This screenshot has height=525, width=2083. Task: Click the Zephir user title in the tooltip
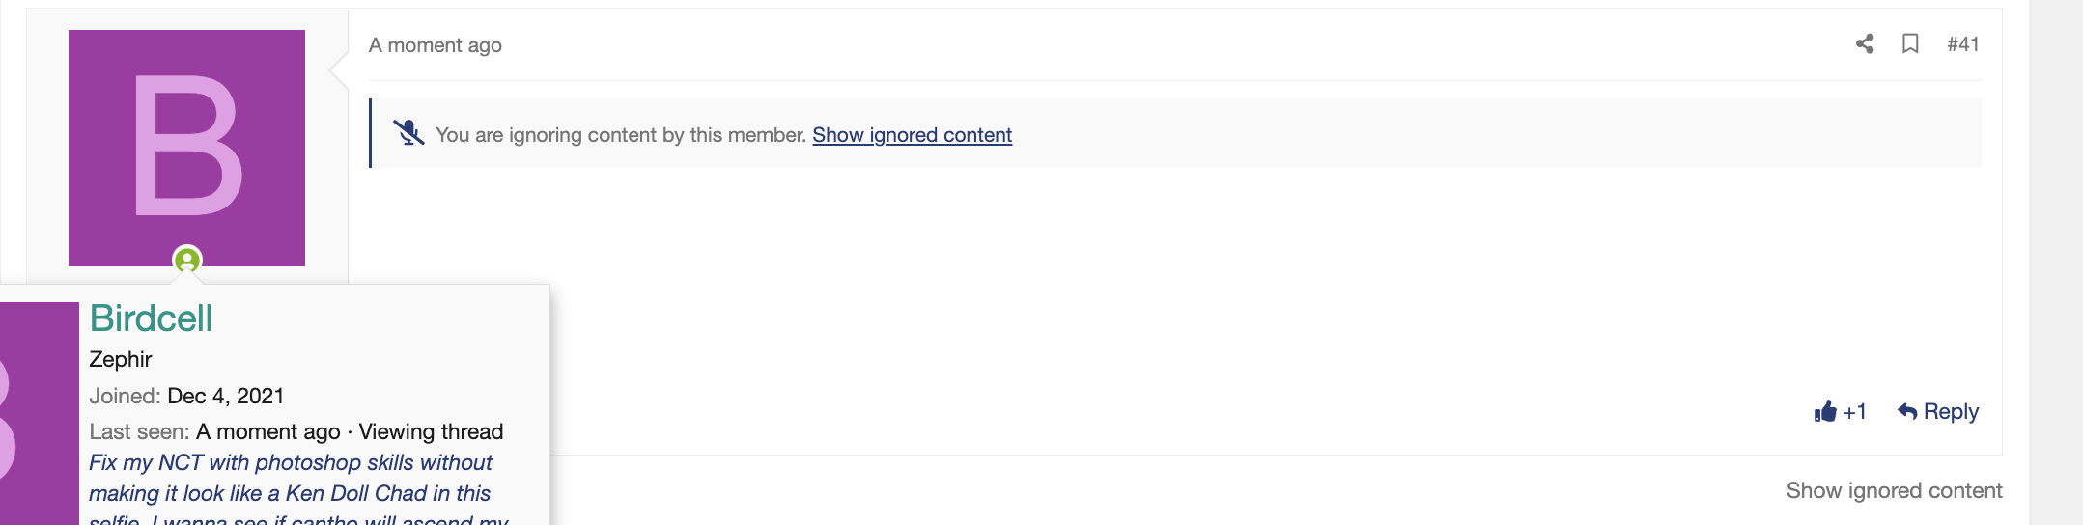point(121,359)
